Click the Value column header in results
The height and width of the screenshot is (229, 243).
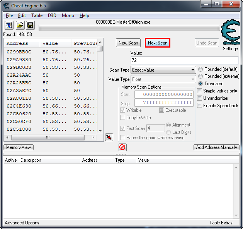(56, 43)
